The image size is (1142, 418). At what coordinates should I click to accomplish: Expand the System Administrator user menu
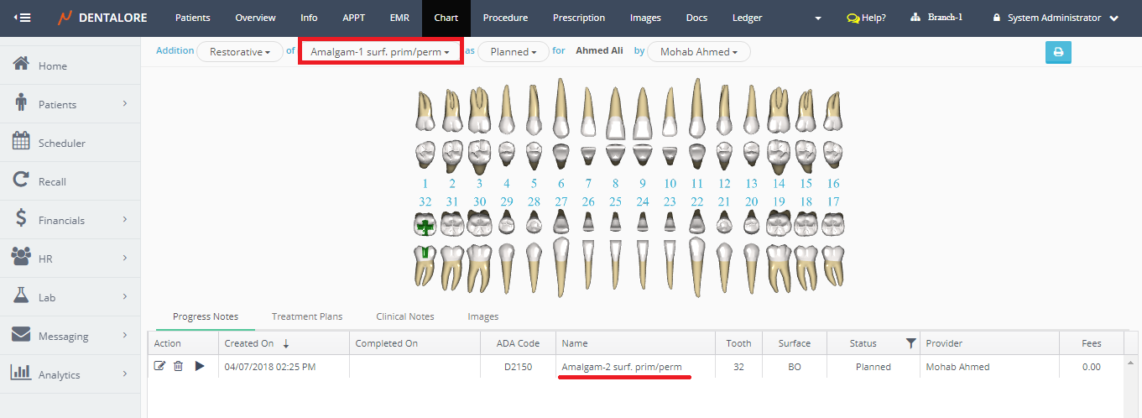(x=1056, y=18)
